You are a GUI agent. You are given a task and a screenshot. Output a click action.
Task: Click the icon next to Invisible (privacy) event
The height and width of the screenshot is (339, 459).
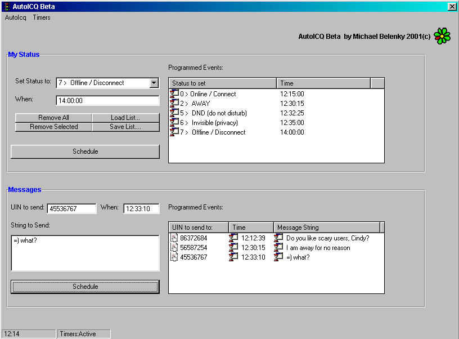point(174,123)
